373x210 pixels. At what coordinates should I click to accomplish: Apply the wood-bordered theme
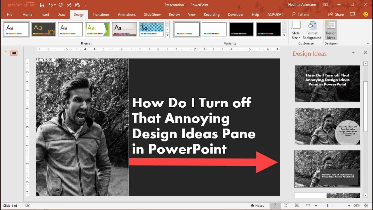pyautogui.click(x=124, y=29)
